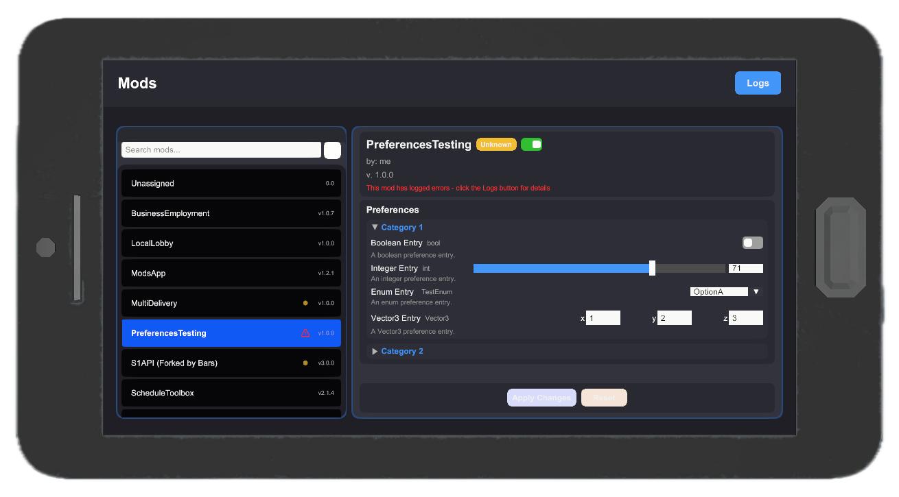
Task: Click the warning triangle on PreferencesTesting
Action: [x=307, y=332]
